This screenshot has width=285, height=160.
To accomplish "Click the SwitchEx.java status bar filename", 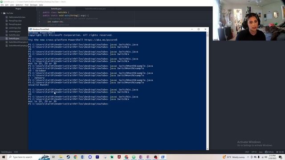I will tap(7, 152).
